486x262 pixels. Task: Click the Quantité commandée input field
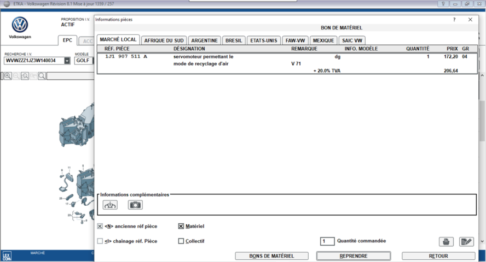(327, 241)
